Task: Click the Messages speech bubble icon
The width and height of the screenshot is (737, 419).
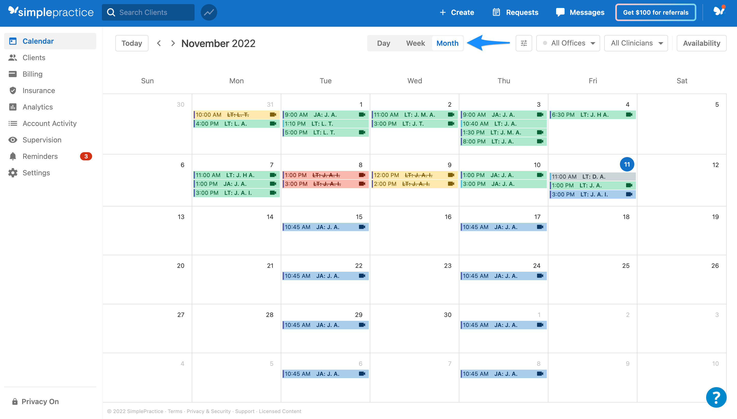Action: tap(560, 12)
